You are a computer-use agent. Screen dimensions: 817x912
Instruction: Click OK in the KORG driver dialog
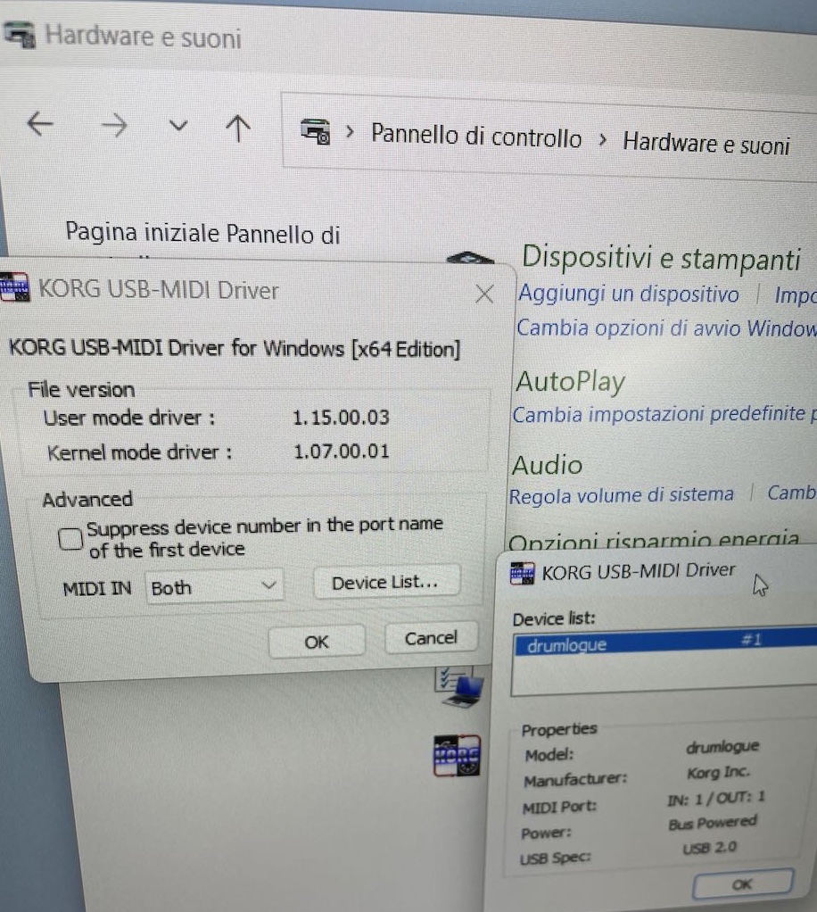(317, 642)
